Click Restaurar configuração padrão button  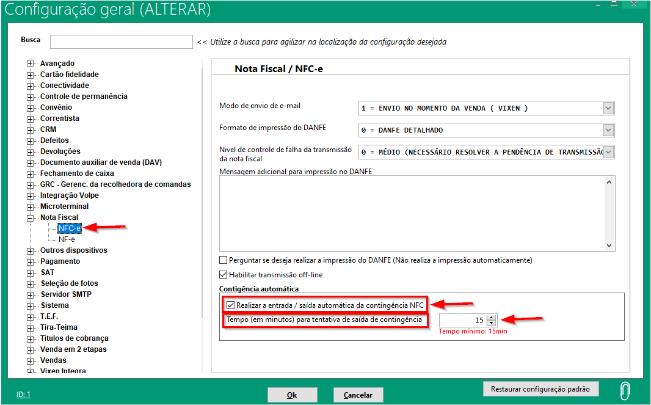540,389
